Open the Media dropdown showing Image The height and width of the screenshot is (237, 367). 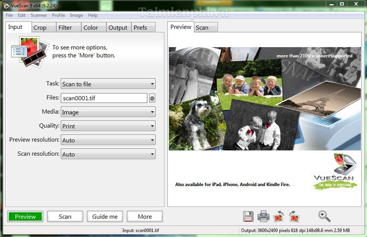[108, 112]
